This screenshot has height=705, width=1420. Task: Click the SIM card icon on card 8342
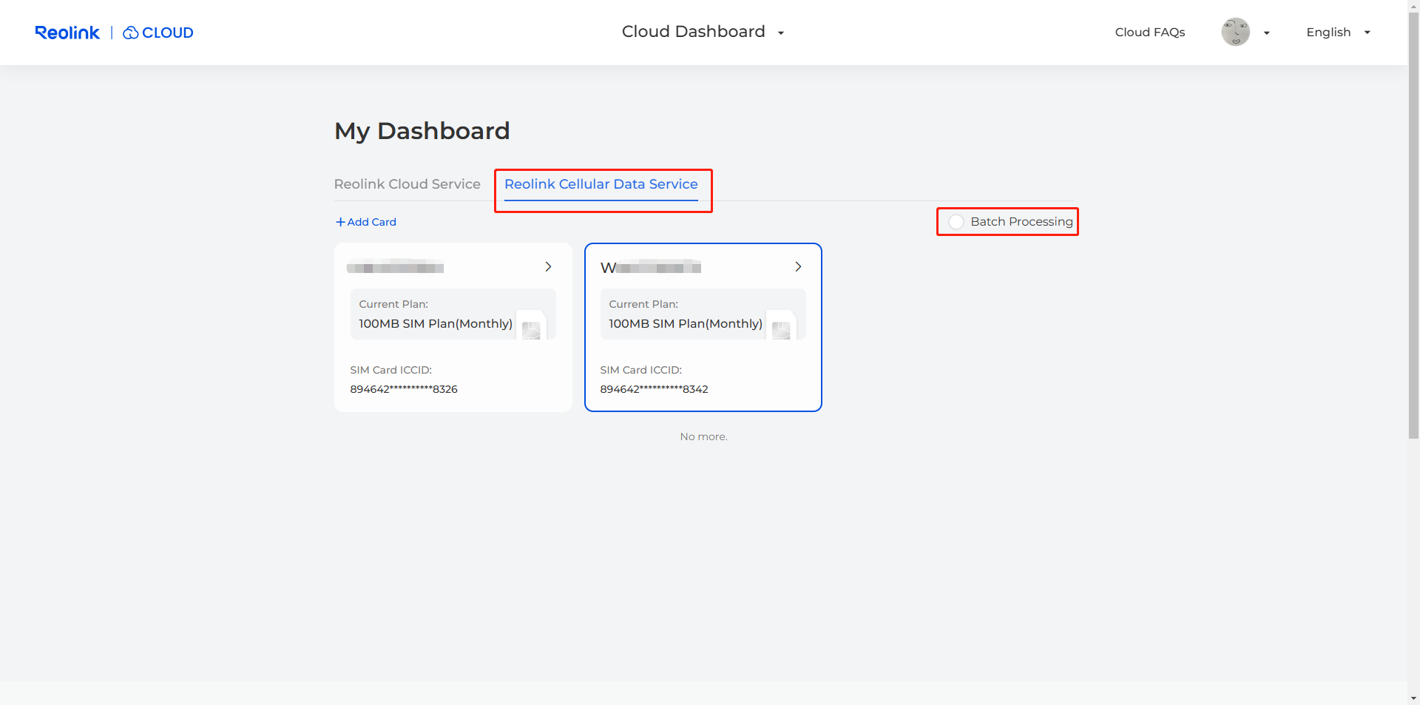click(x=781, y=325)
